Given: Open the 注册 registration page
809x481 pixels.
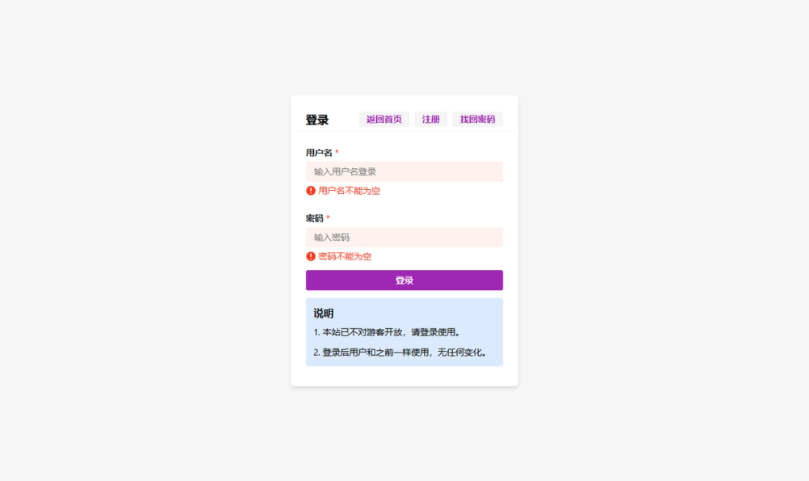Looking at the screenshot, I should [430, 118].
